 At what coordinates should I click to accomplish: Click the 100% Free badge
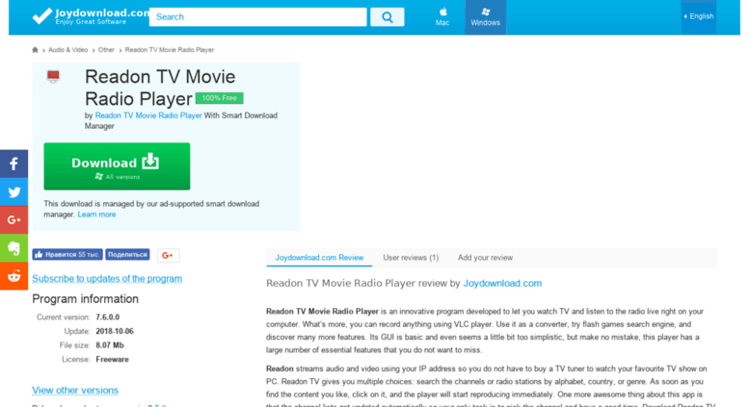coord(219,98)
